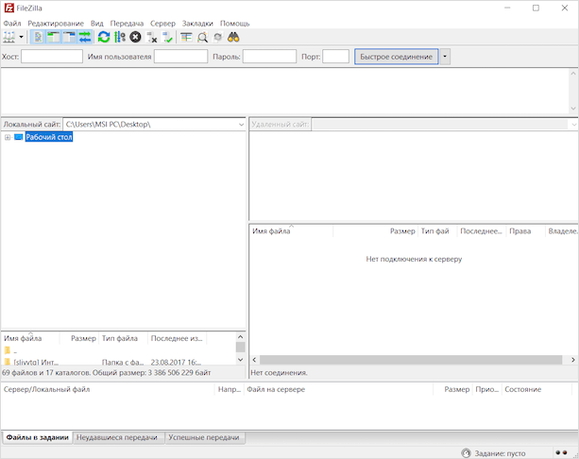Toggle the message log display
This screenshot has height=459, width=579.
point(38,37)
